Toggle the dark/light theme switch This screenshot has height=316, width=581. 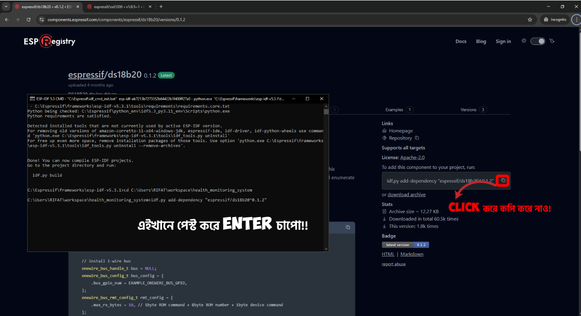pos(538,41)
